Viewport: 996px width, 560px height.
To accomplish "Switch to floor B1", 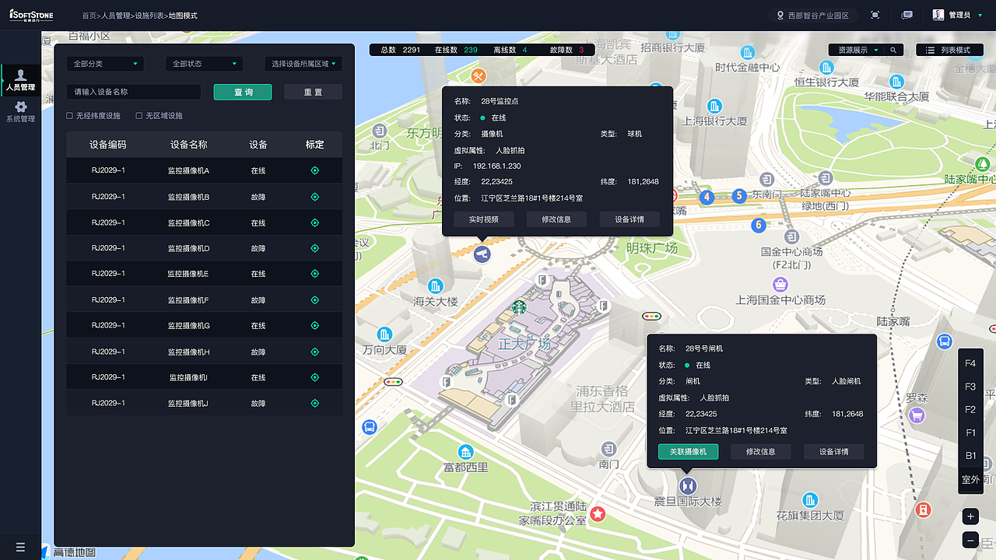I will point(970,456).
